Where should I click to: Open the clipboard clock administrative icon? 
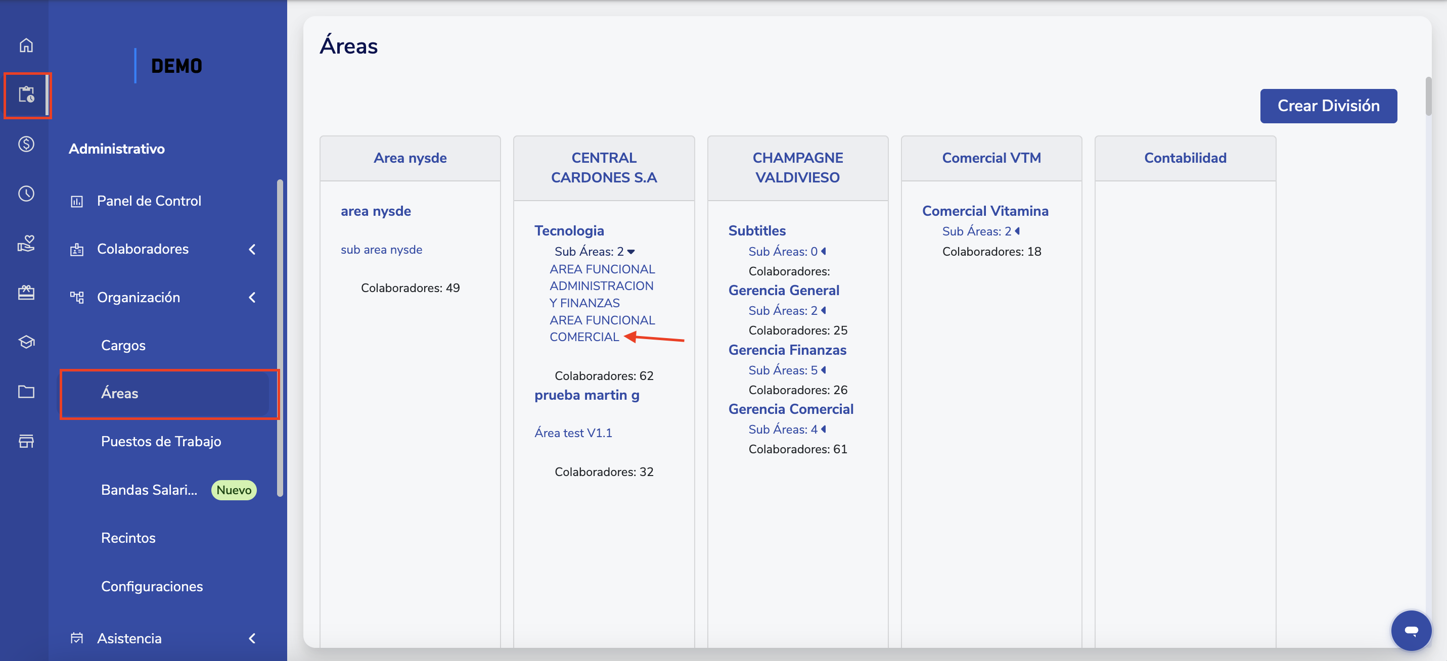pyautogui.click(x=26, y=95)
